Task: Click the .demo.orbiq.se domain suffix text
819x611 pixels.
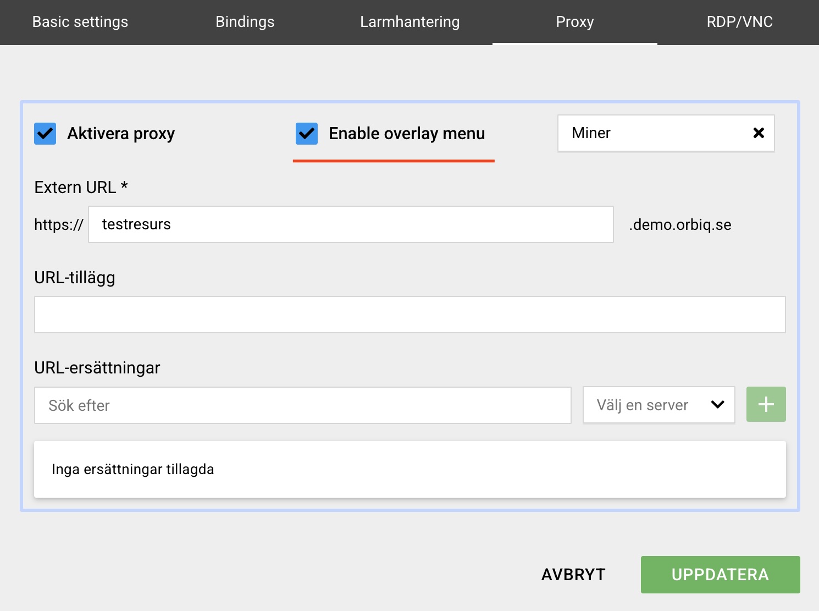Action: point(680,225)
